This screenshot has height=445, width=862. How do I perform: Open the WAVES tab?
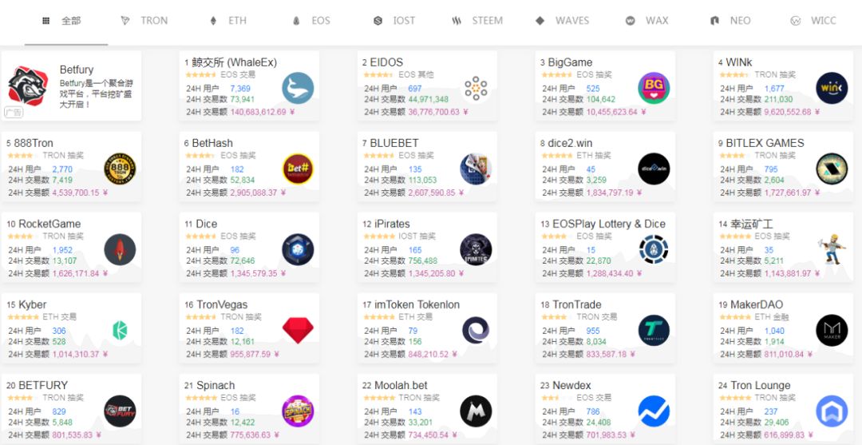562,21
